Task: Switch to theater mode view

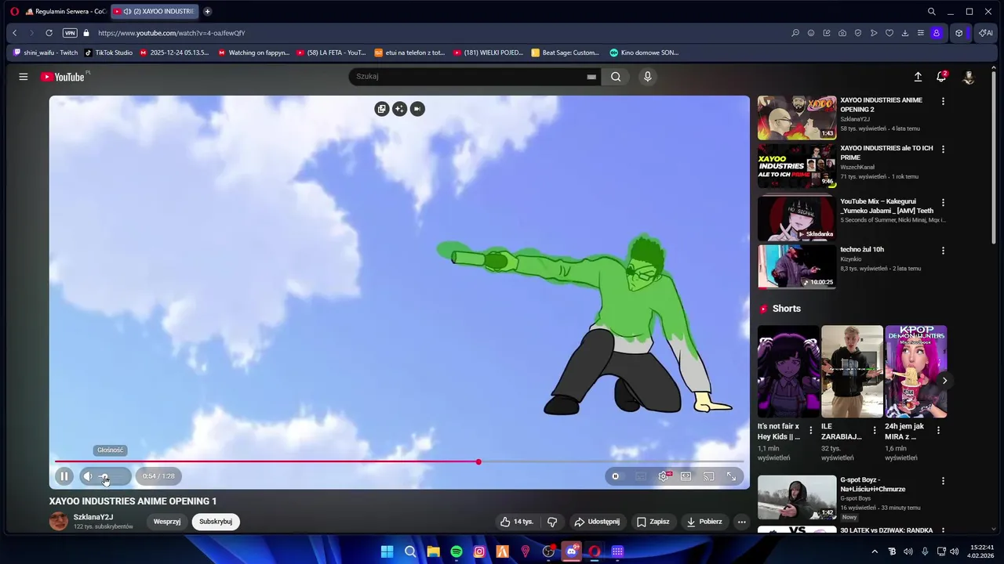Action: pos(686,476)
